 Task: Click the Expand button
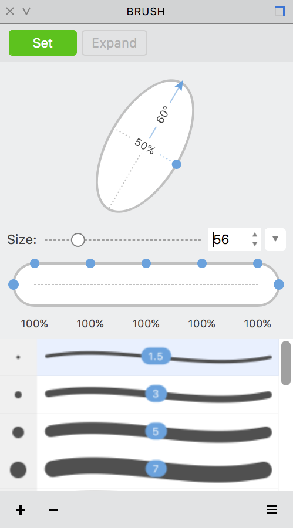pyautogui.click(x=114, y=43)
